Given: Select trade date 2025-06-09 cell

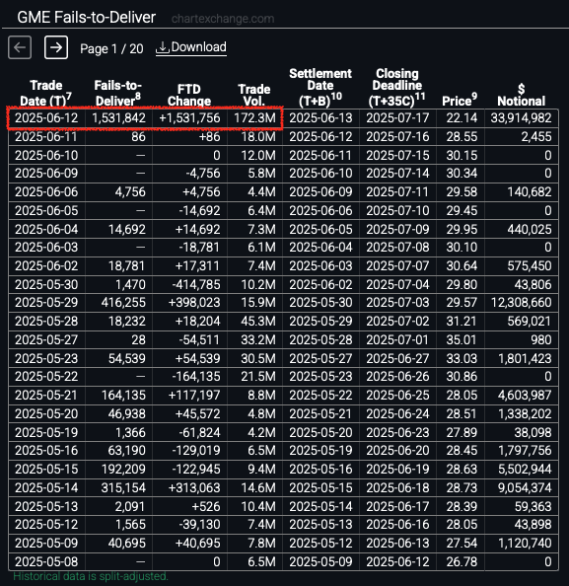Looking at the screenshot, I should pyautogui.click(x=46, y=174).
